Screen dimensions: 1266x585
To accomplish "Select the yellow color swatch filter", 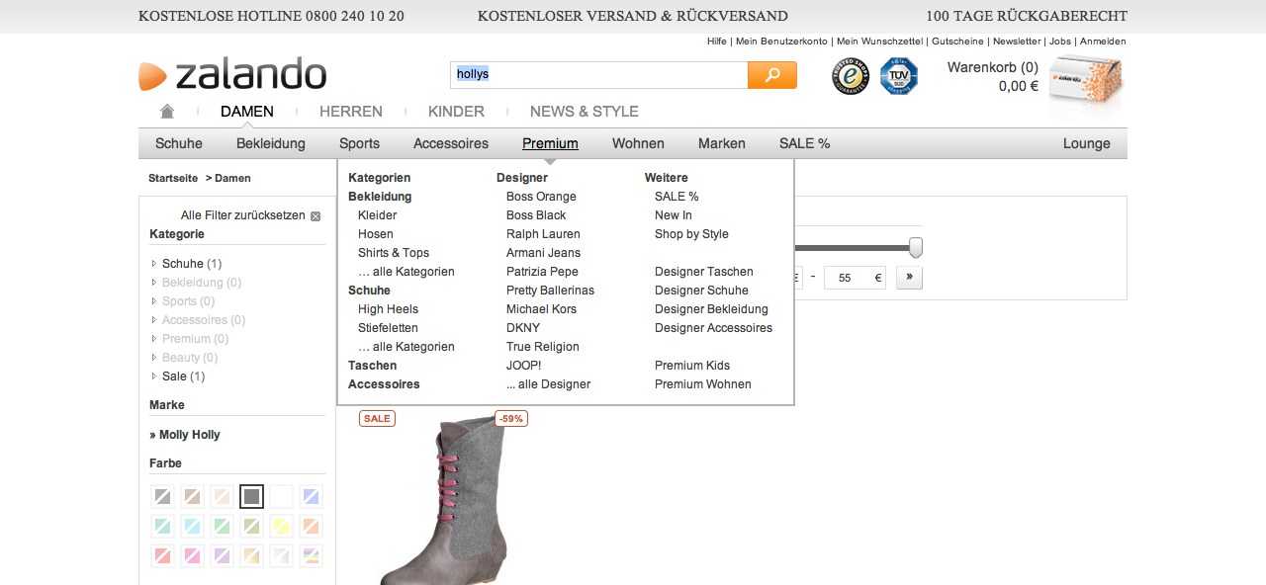I will tap(281, 526).
